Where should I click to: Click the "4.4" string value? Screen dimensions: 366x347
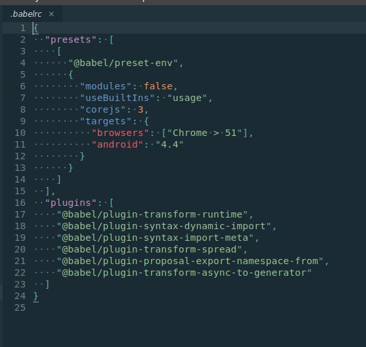169,144
